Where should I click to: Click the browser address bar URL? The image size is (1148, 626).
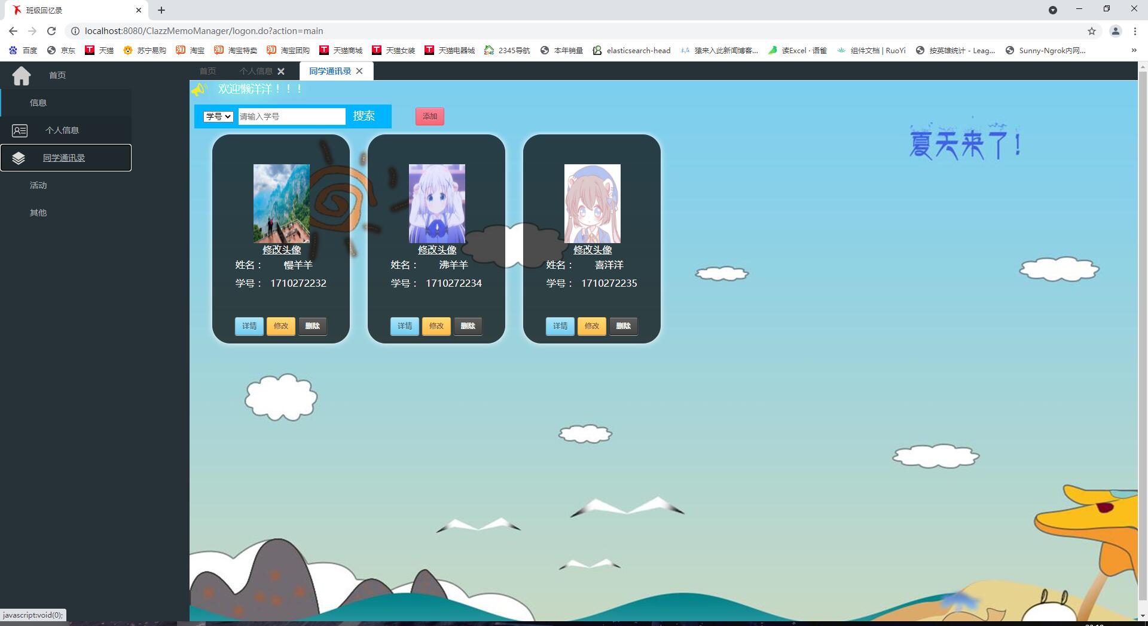(204, 31)
